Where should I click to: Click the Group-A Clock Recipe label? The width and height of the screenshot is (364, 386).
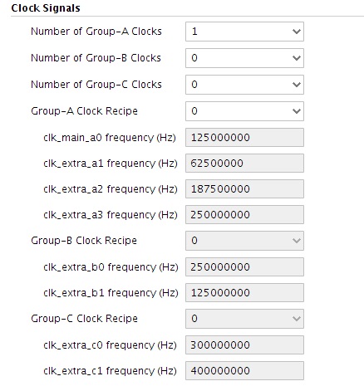[84, 111]
